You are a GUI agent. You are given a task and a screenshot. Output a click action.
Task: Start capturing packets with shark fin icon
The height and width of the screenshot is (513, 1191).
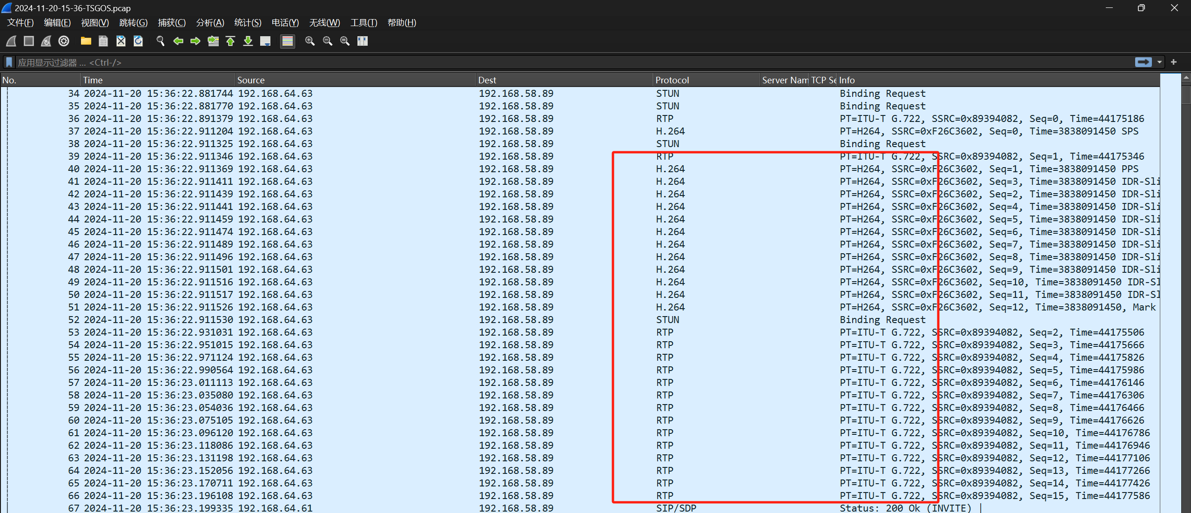[11, 41]
